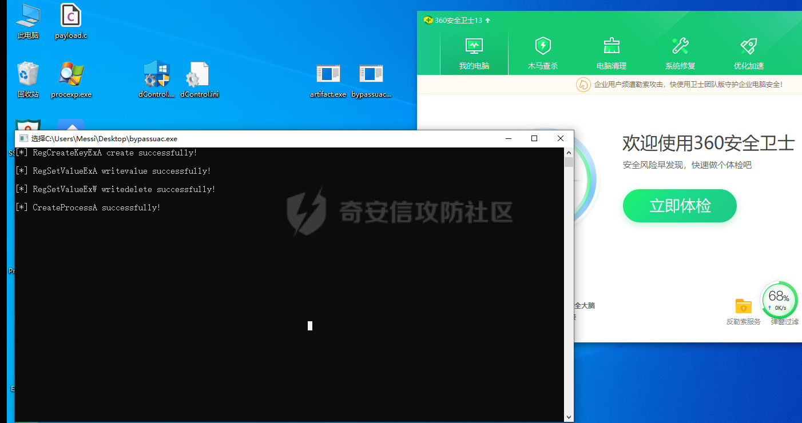Select the artifact.exe desktop icon
The image size is (802, 423).
coord(328,80)
